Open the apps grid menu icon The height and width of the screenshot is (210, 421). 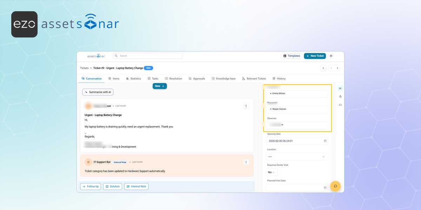click(331, 56)
